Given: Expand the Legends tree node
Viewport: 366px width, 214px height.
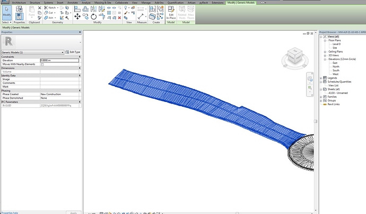Looking at the screenshot, I should [321, 78].
